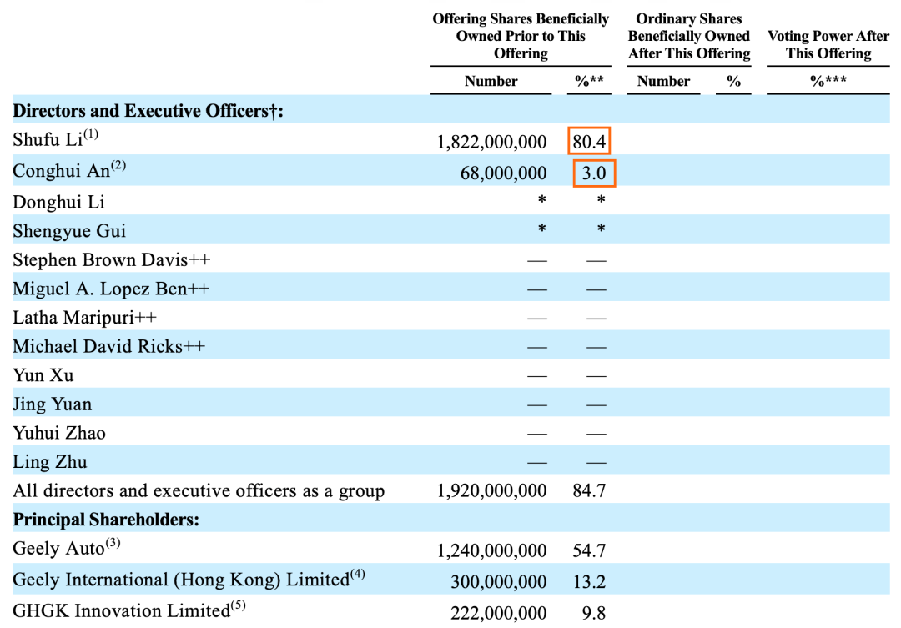The image size is (901, 628).
Task: Select the Directors and Executive Officers section heading
Action: point(148,111)
